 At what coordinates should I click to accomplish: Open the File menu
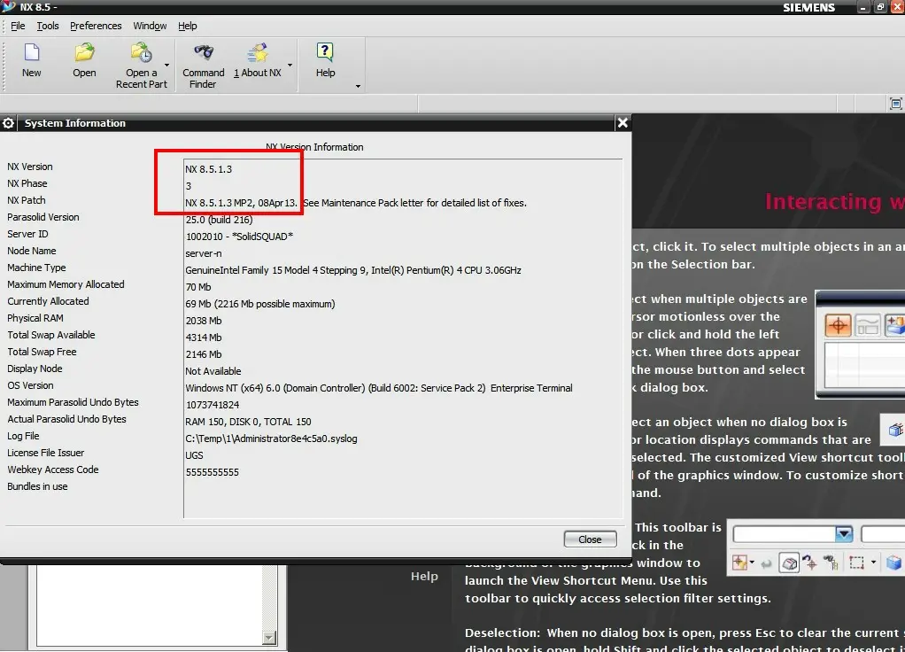pos(18,26)
